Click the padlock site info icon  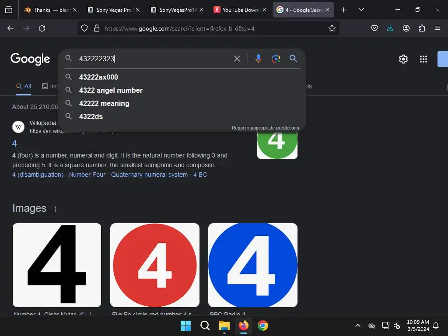click(x=97, y=28)
